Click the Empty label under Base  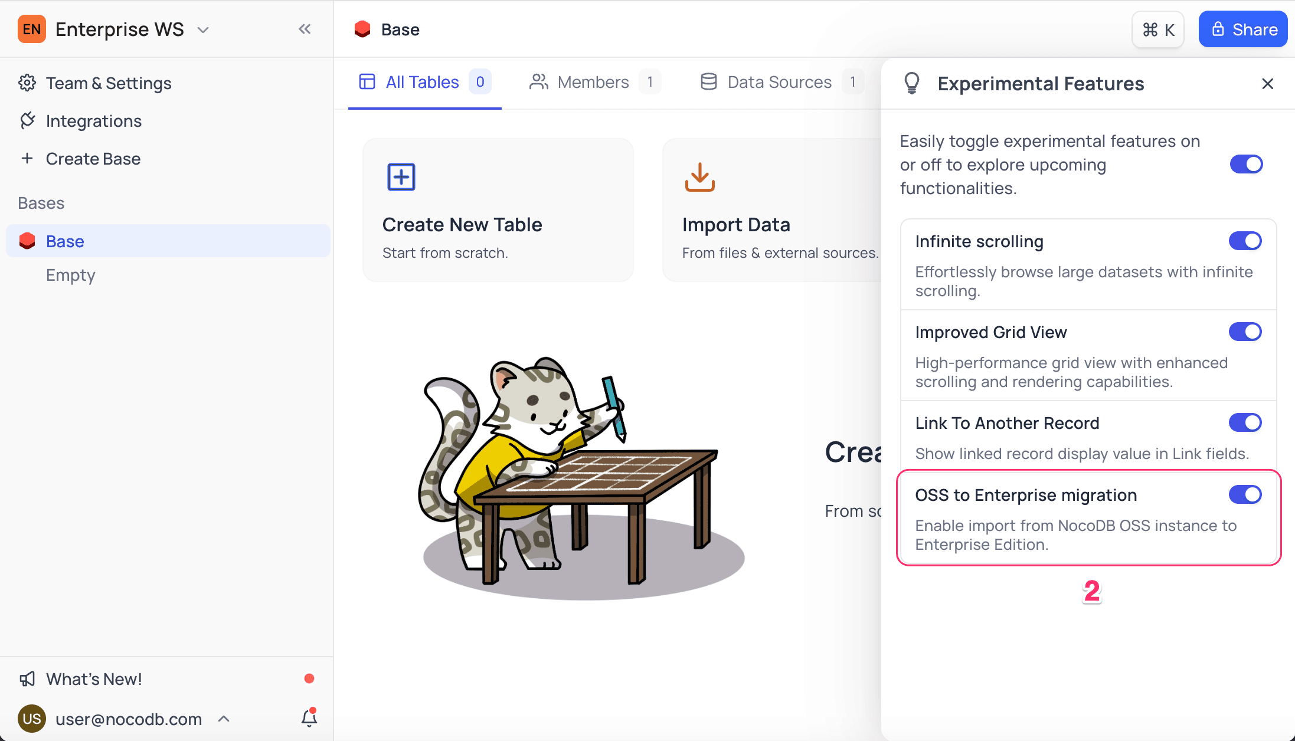[x=71, y=275]
